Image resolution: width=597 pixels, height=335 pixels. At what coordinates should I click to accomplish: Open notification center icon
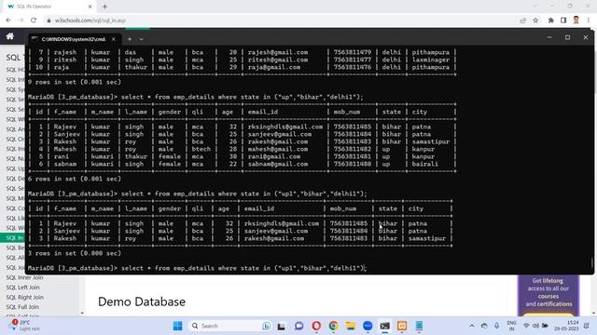coord(587,326)
